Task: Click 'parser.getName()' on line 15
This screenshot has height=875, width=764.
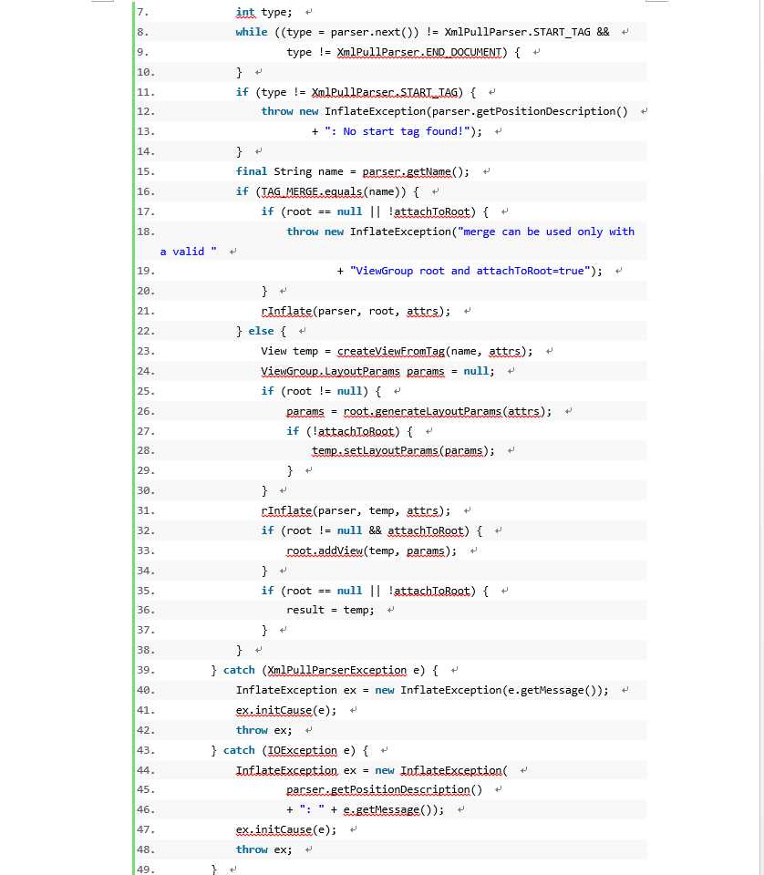Action: [x=412, y=171]
